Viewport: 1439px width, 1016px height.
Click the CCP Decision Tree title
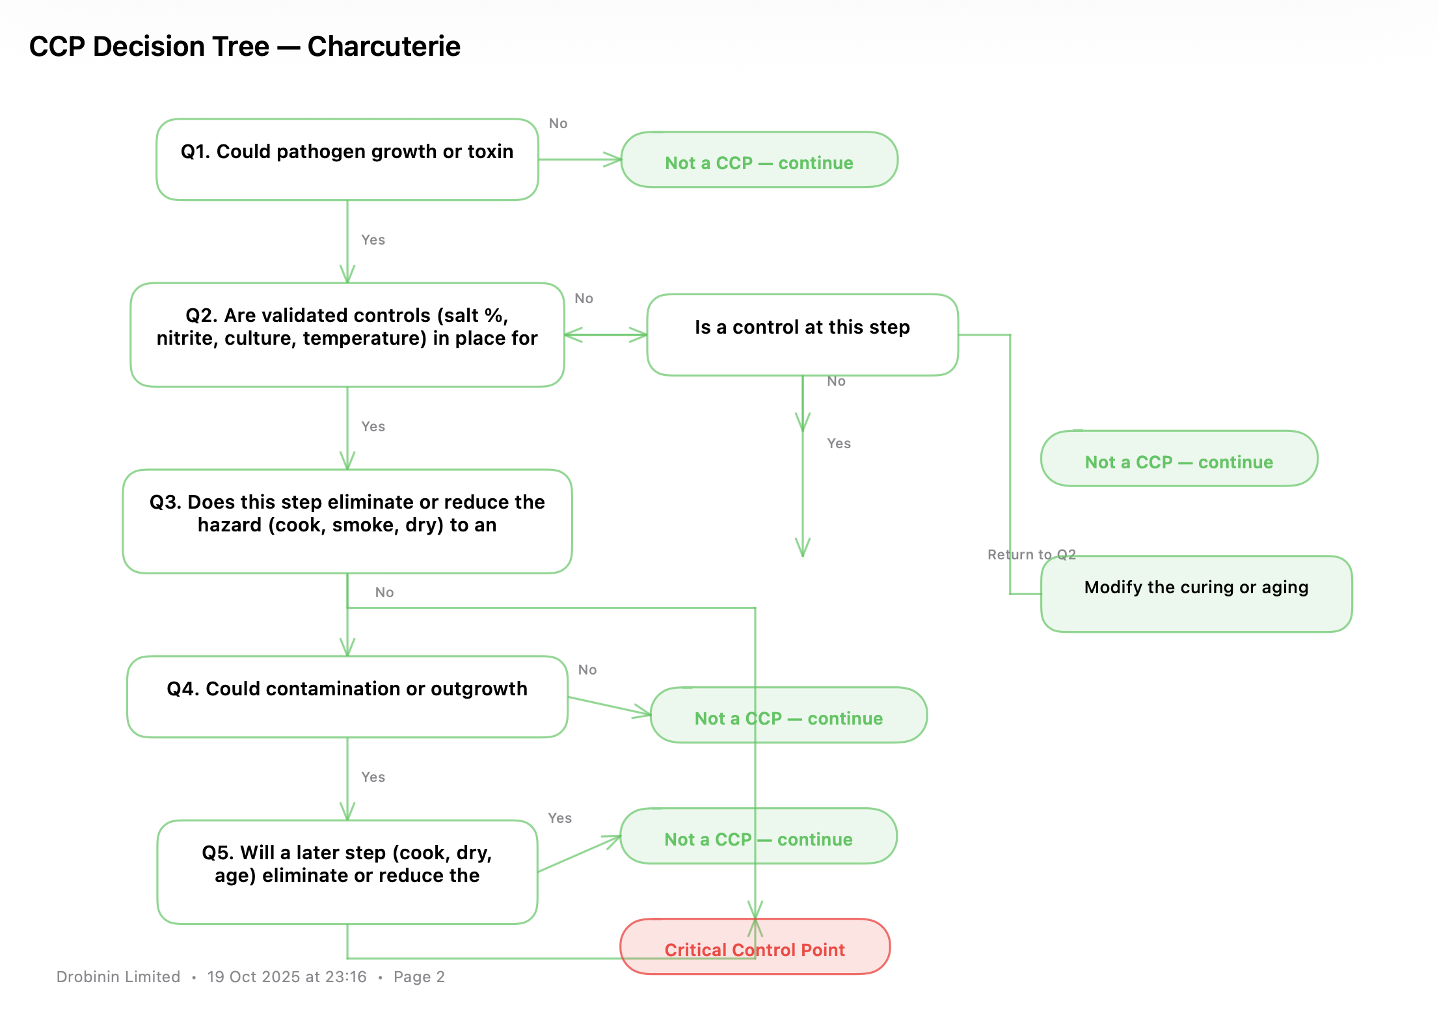245,47
